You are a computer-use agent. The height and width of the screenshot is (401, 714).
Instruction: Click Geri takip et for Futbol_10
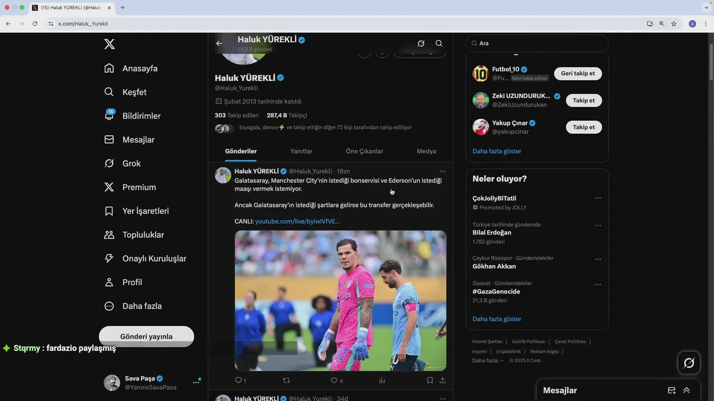[578, 74]
